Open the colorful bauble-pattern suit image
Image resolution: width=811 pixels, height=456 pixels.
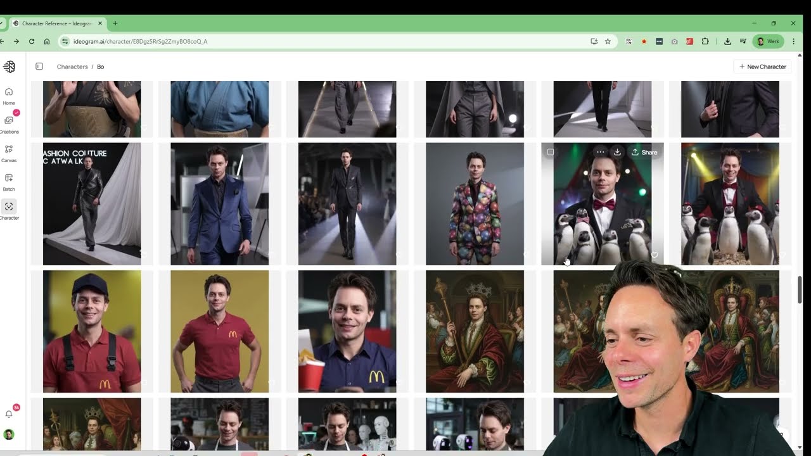pyautogui.click(x=475, y=203)
